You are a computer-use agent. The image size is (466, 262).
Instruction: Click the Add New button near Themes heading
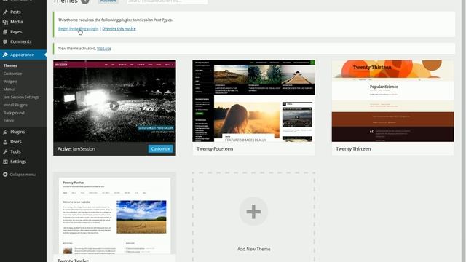click(x=108, y=1)
